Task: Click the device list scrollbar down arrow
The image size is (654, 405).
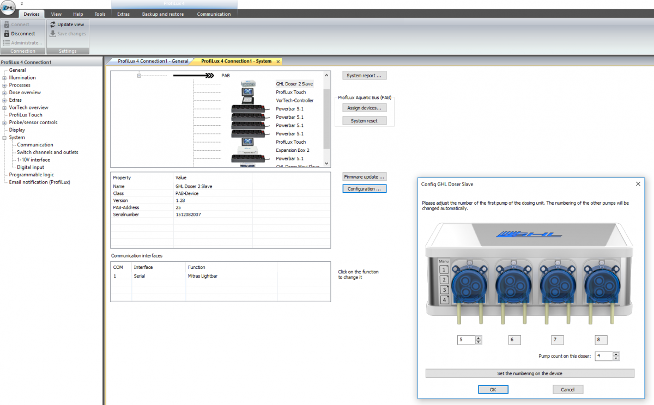Action: click(x=326, y=163)
